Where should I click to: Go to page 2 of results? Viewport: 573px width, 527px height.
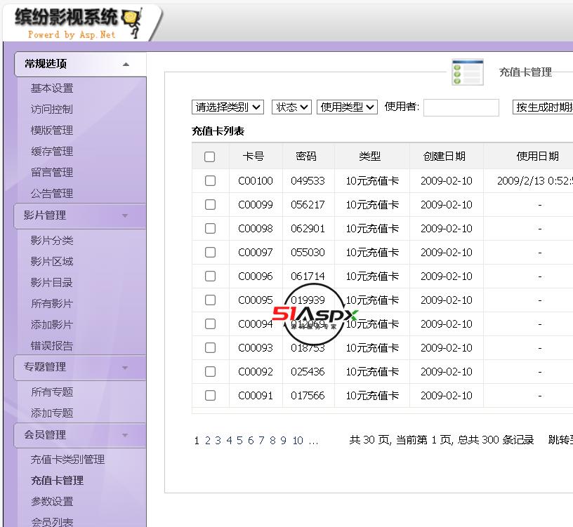pyautogui.click(x=207, y=440)
